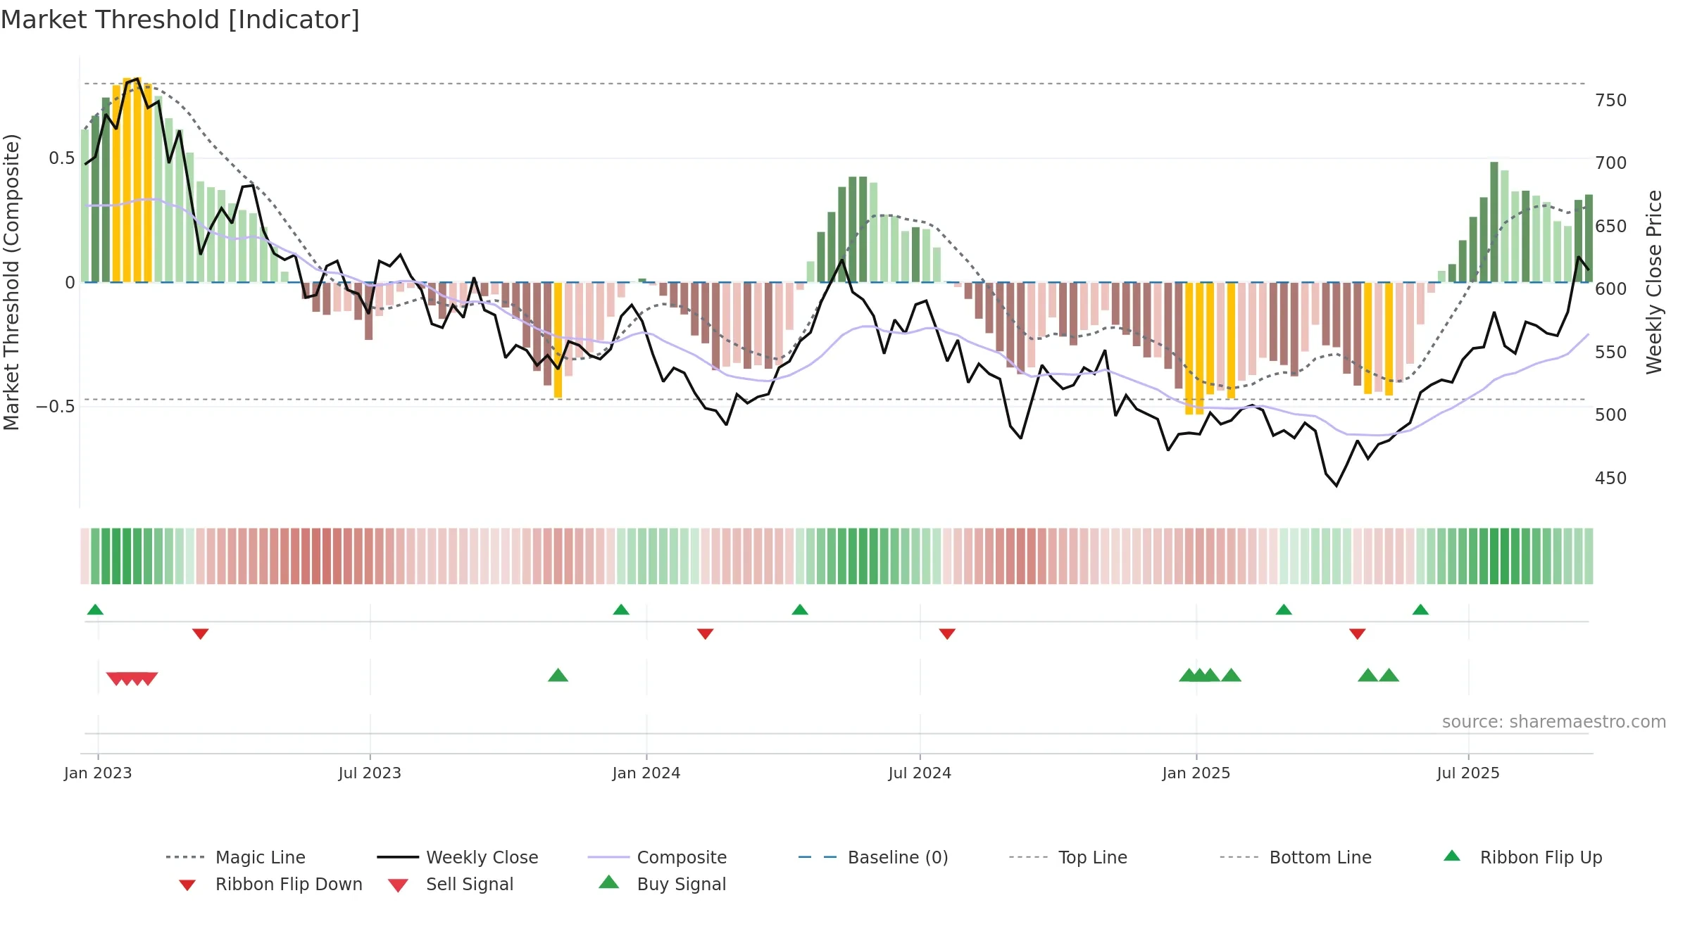Click the Jul 2024 x-axis label

point(920,773)
